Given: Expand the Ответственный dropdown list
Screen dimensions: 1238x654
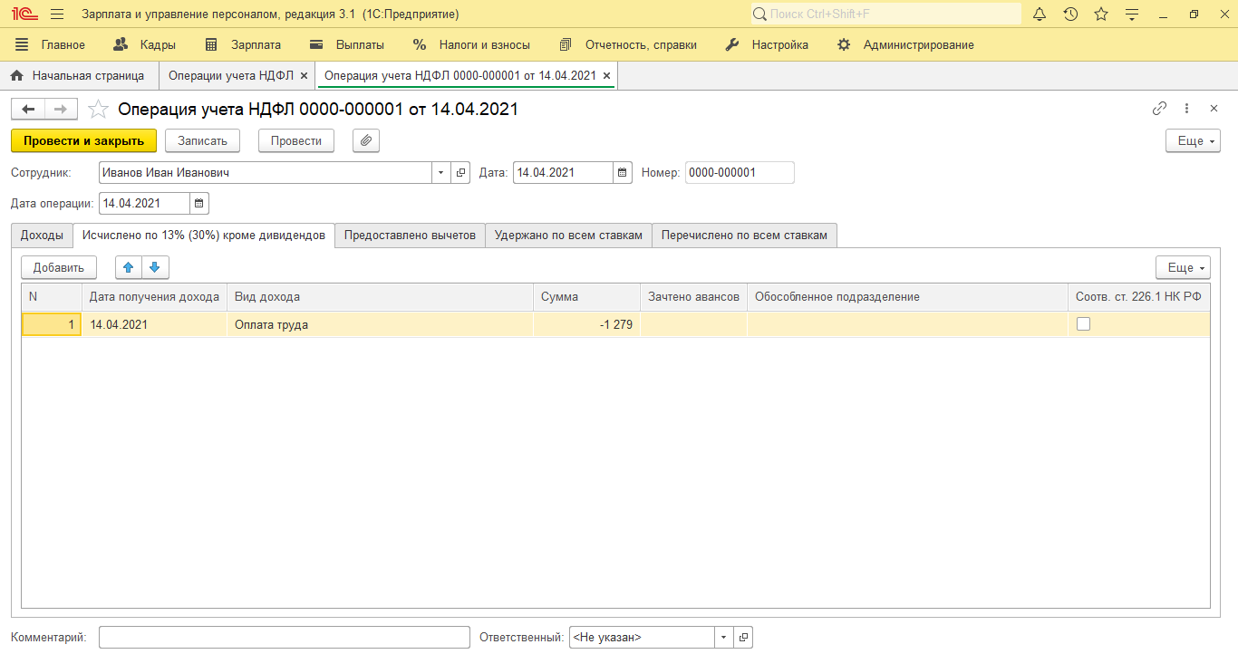Looking at the screenshot, I should pos(723,638).
